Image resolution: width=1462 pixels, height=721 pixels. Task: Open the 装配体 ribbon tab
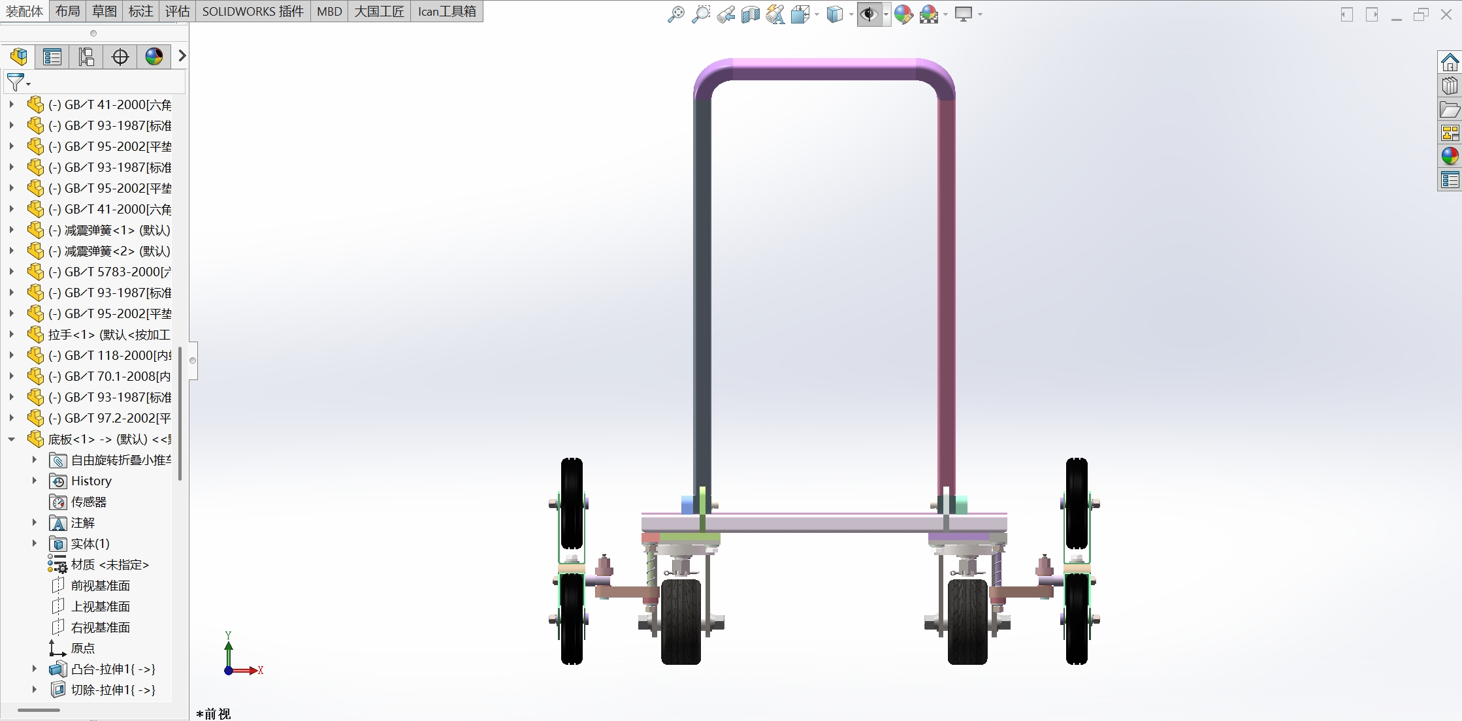pos(24,11)
